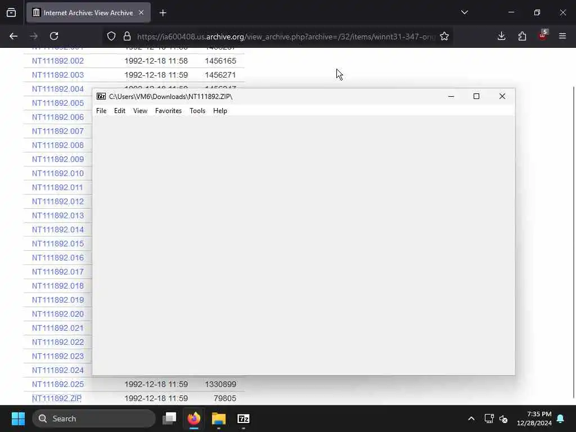The image size is (576, 432).
Task: Reload the Internet Archive page
Action: (x=54, y=36)
